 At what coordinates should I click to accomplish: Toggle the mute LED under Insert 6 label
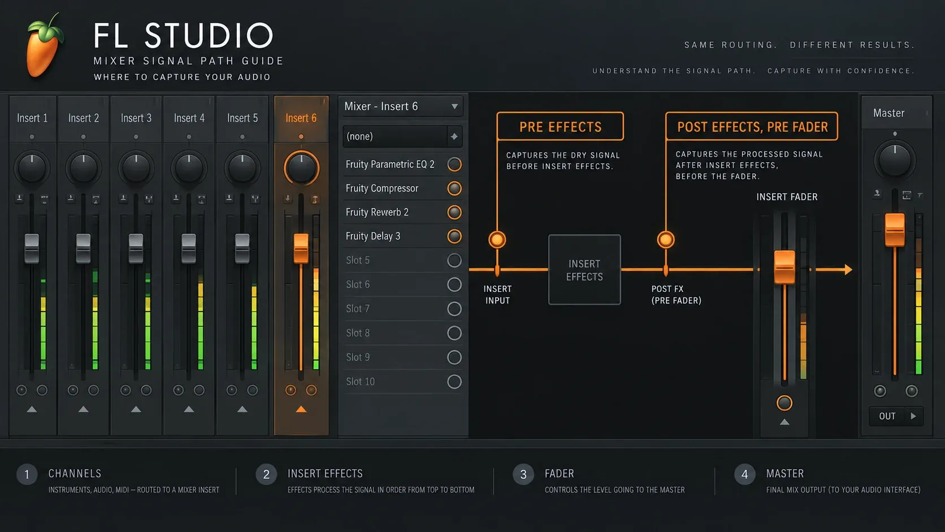tap(301, 137)
